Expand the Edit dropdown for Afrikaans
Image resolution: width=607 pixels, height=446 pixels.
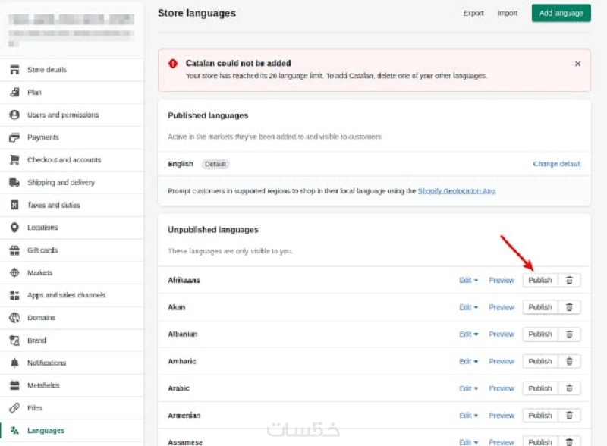coord(469,281)
